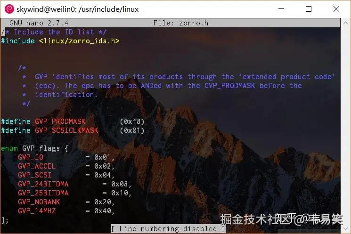Click the GVP_24BITDMA enum entry
The height and width of the screenshot is (234, 351).
pos(43,184)
